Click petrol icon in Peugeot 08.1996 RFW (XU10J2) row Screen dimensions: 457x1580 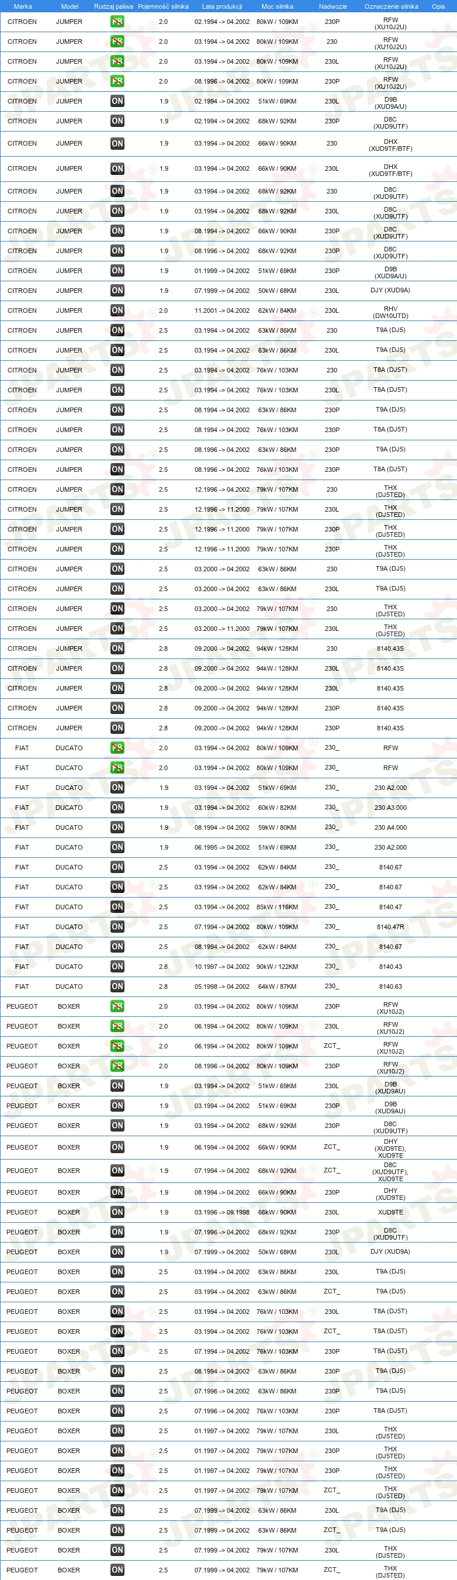(117, 1066)
